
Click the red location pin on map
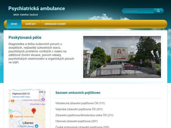pos(34,111)
